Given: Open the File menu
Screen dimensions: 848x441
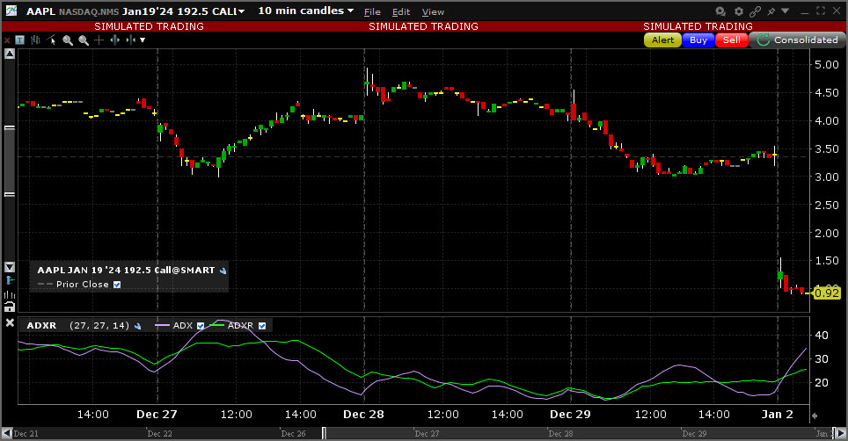Looking at the screenshot, I should point(372,12).
